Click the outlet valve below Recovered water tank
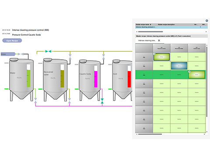Viewport: 210px width, 158px height. point(70,101)
